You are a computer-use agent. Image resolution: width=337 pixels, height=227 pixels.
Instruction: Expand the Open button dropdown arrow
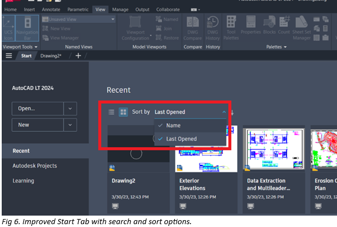[x=70, y=108]
